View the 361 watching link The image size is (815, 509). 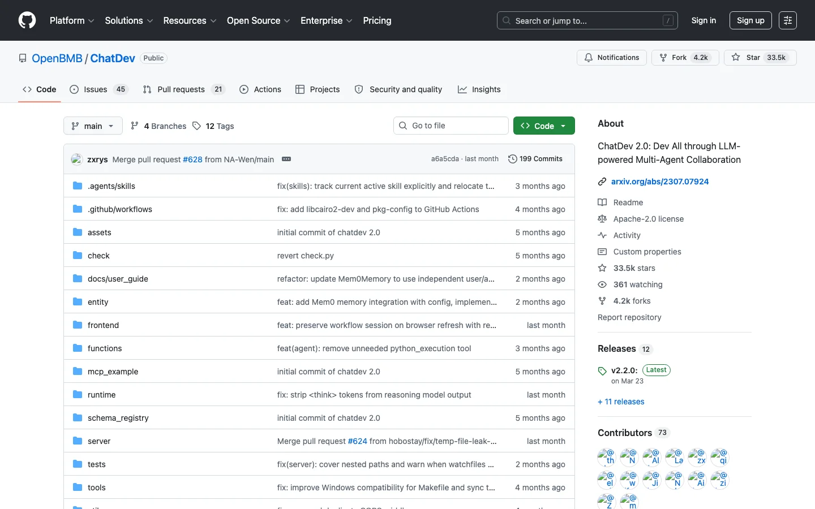630,284
